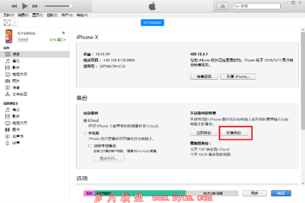The height and width of the screenshot is (203, 305).
Task: Click the 更改密码... button
Action: [x=109, y=158]
